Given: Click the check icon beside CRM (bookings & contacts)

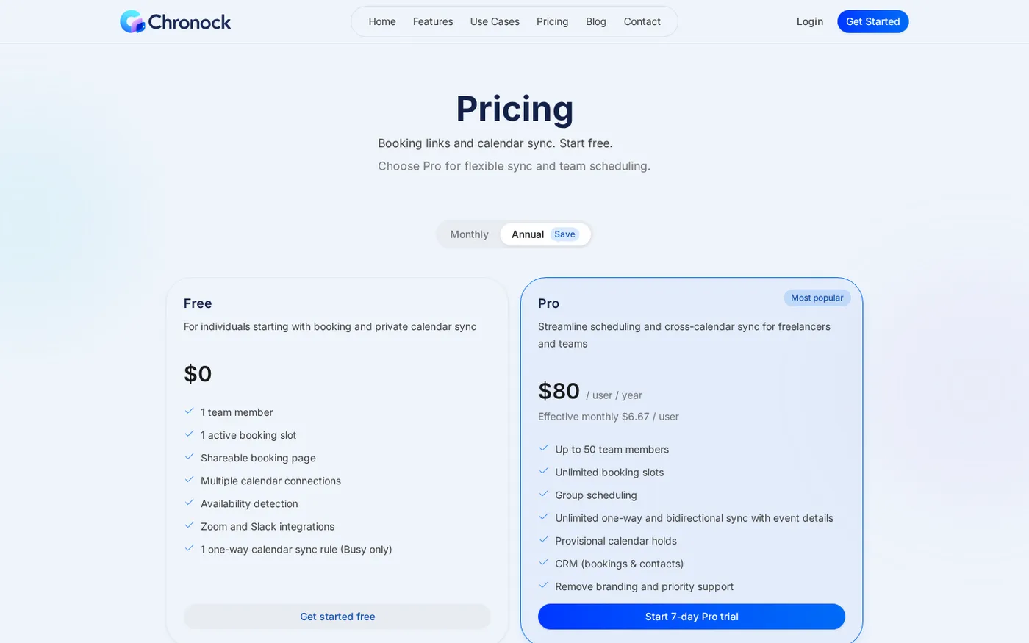Looking at the screenshot, I should point(544,562).
